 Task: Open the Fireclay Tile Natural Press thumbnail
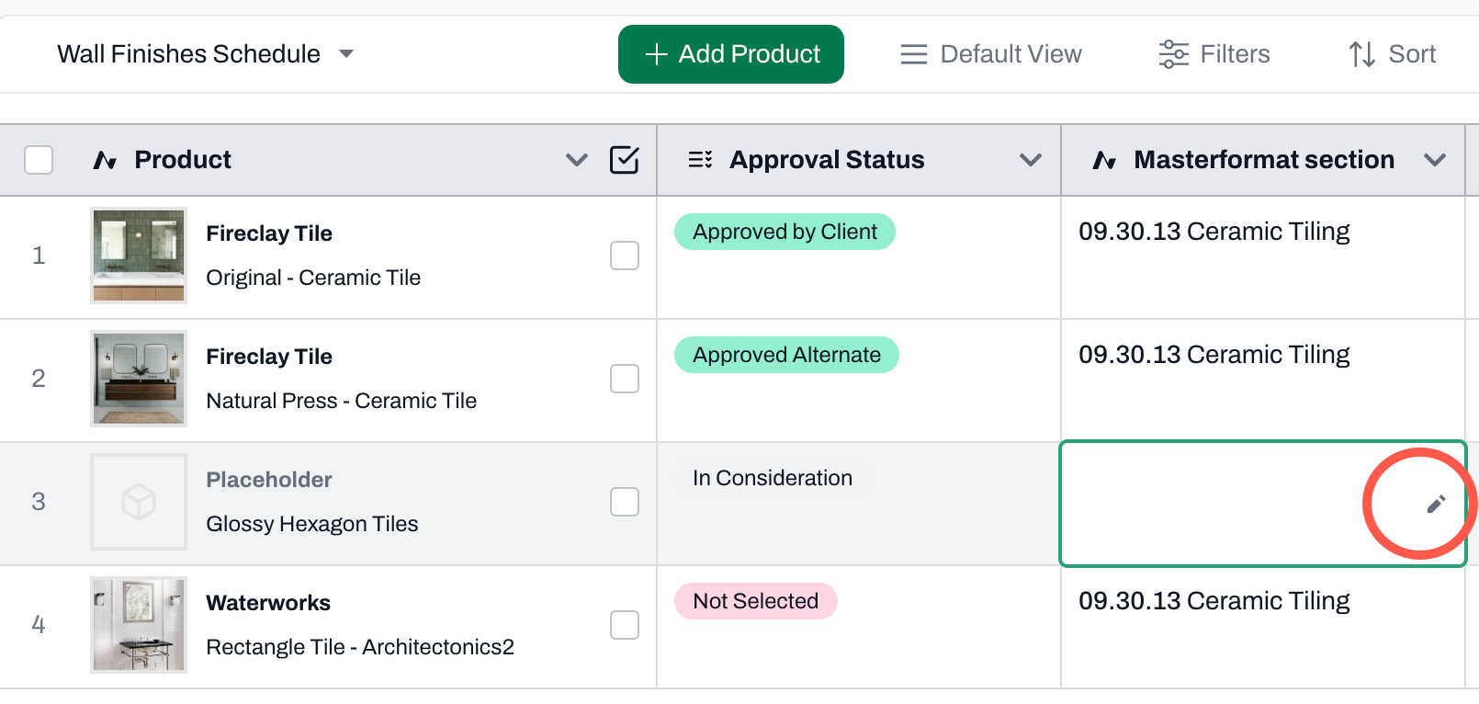(x=139, y=379)
